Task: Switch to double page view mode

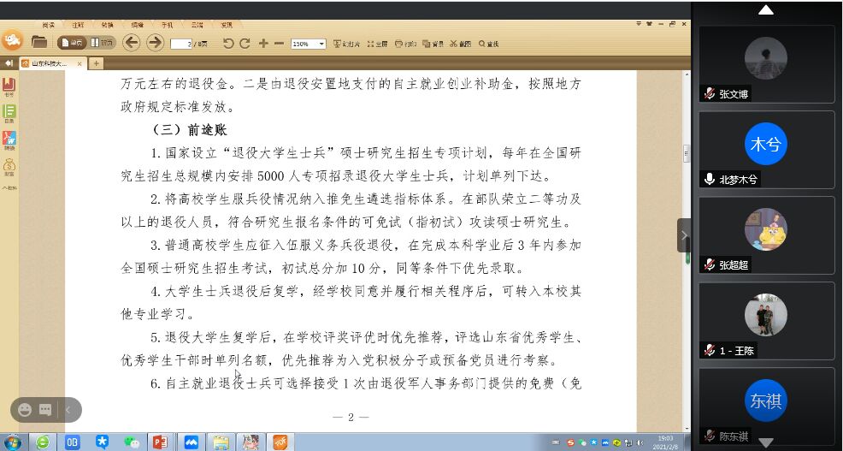Action: tap(103, 43)
